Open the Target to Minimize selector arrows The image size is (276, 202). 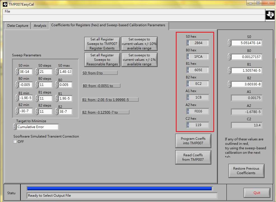click(x=15, y=127)
